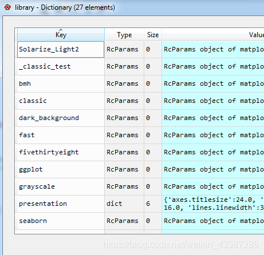Click the Spyder icon in the title bar
The width and height of the screenshot is (264, 255).
click(7, 7)
